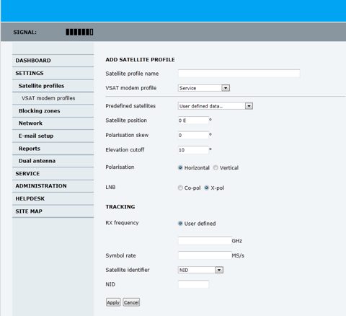Open the Satellite identifier dropdown

pyautogui.click(x=200, y=270)
